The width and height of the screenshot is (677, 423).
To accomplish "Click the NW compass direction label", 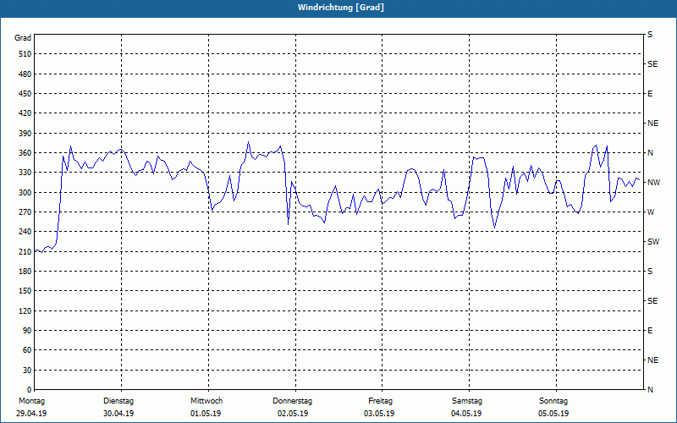I will 653,183.
